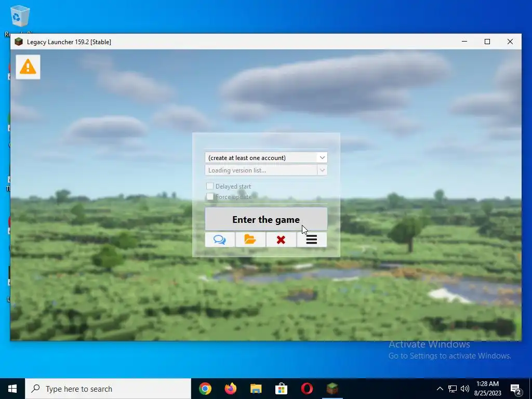Screen dimensions: 532x399
Task: Show hidden system tray icons
Action: (440, 389)
